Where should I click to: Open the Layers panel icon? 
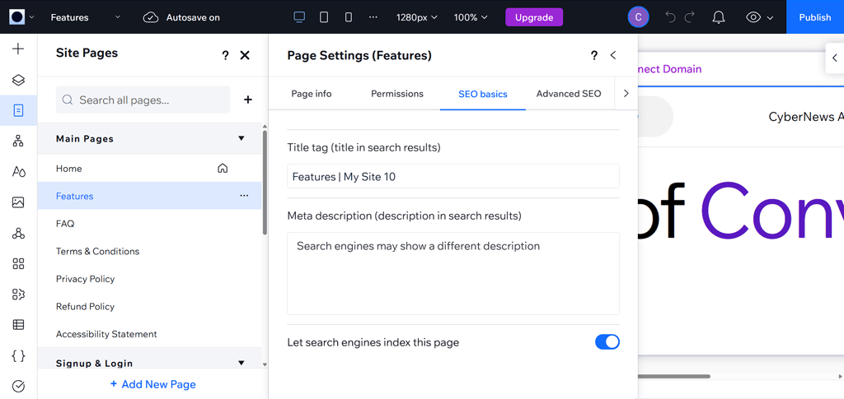point(18,80)
